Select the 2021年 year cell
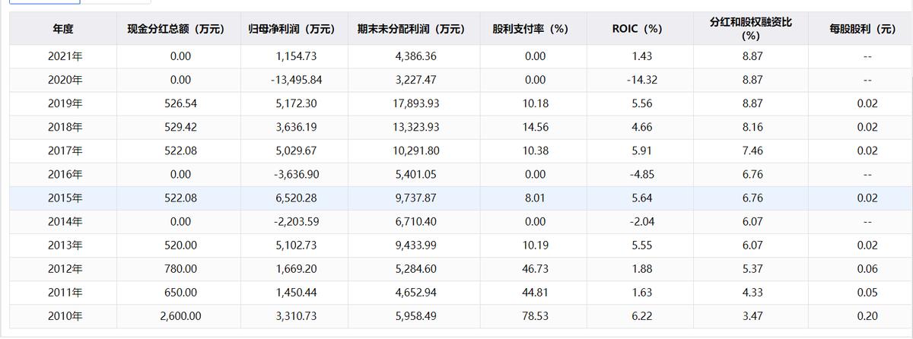The image size is (913, 339). 65,56
